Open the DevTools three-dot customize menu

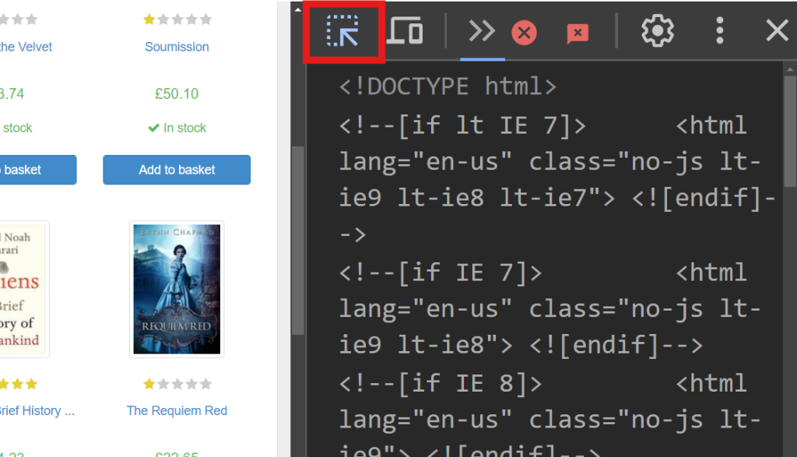click(x=720, y=31)
